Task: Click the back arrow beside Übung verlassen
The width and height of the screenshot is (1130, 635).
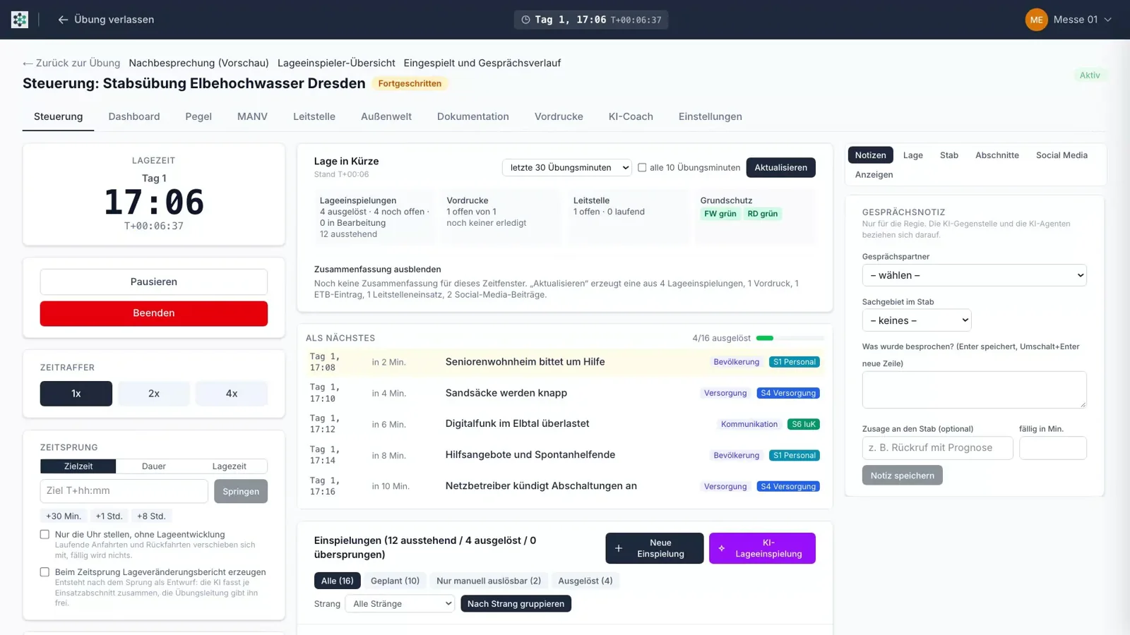Action: click(63, 20)
